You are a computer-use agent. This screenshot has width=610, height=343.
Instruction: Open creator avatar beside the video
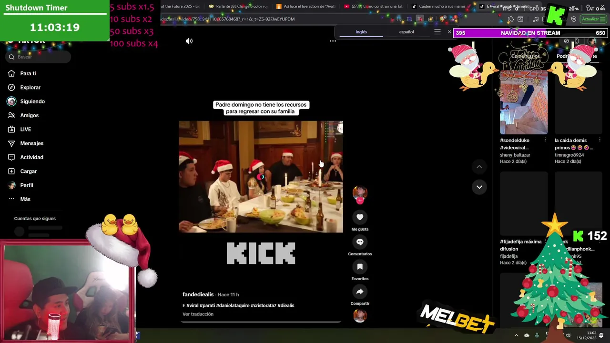360,192
